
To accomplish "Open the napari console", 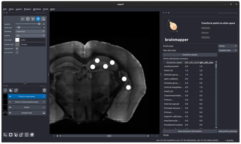I will (5, 135).
